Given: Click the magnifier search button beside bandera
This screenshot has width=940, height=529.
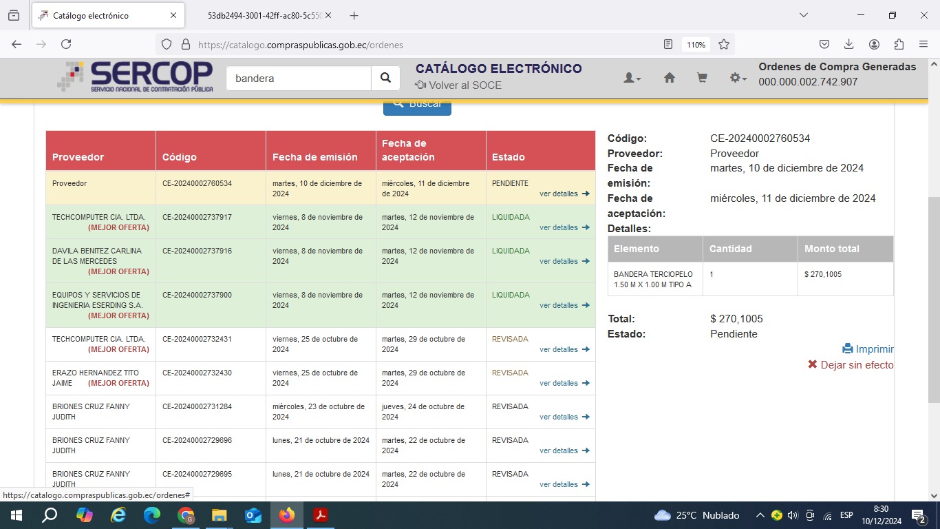Looking at the screenshot, I should click(385, 79).
